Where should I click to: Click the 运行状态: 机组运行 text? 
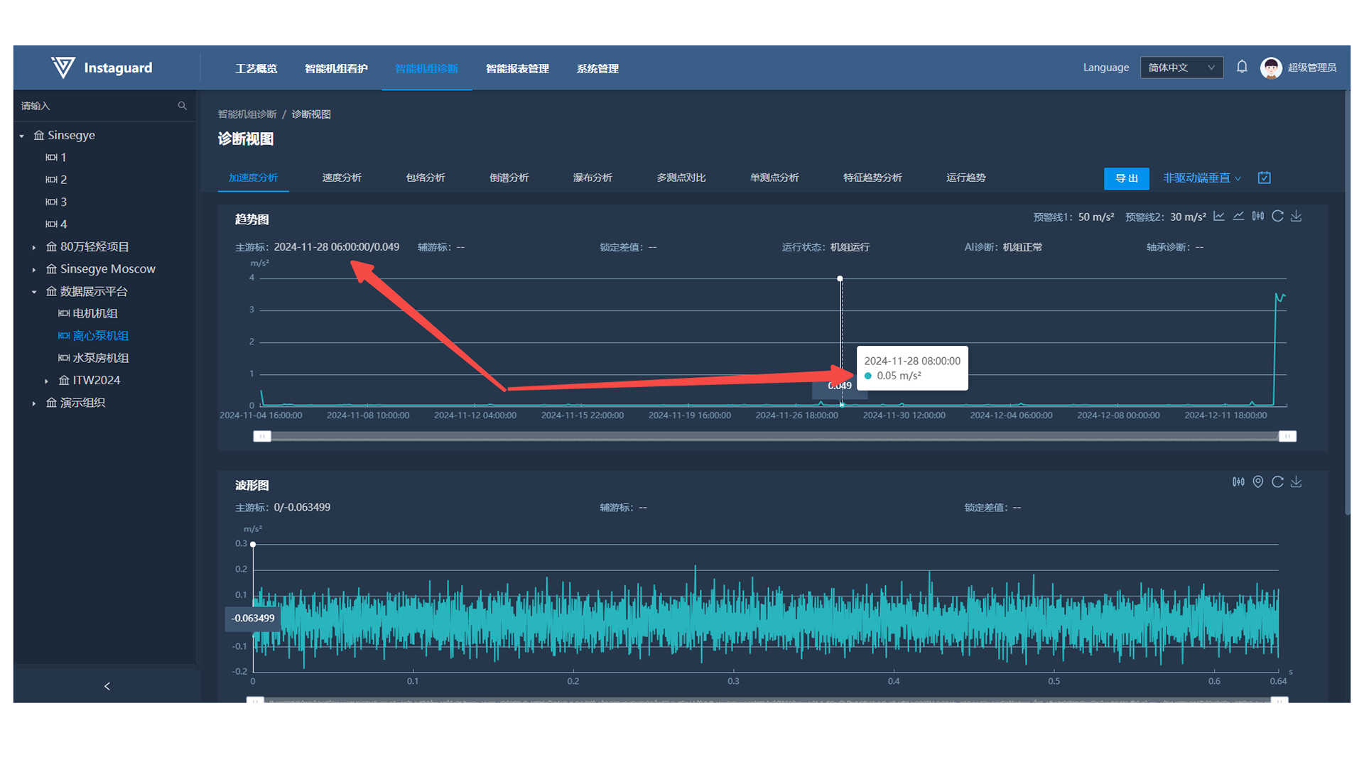(826, 247)
